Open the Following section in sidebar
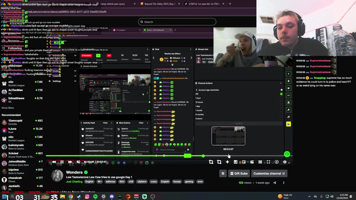This screenshot has width=356, height=200. click(x=15, y=48)
